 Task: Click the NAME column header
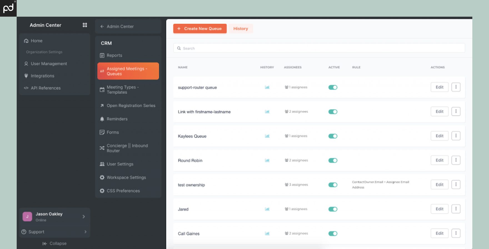coord(183,67)
